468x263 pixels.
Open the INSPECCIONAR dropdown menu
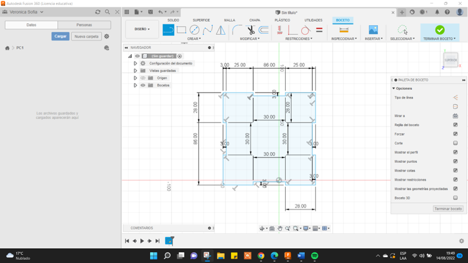coord(344,39)
